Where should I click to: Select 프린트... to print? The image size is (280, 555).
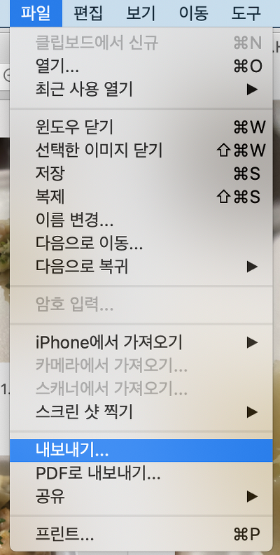[141, 535]
